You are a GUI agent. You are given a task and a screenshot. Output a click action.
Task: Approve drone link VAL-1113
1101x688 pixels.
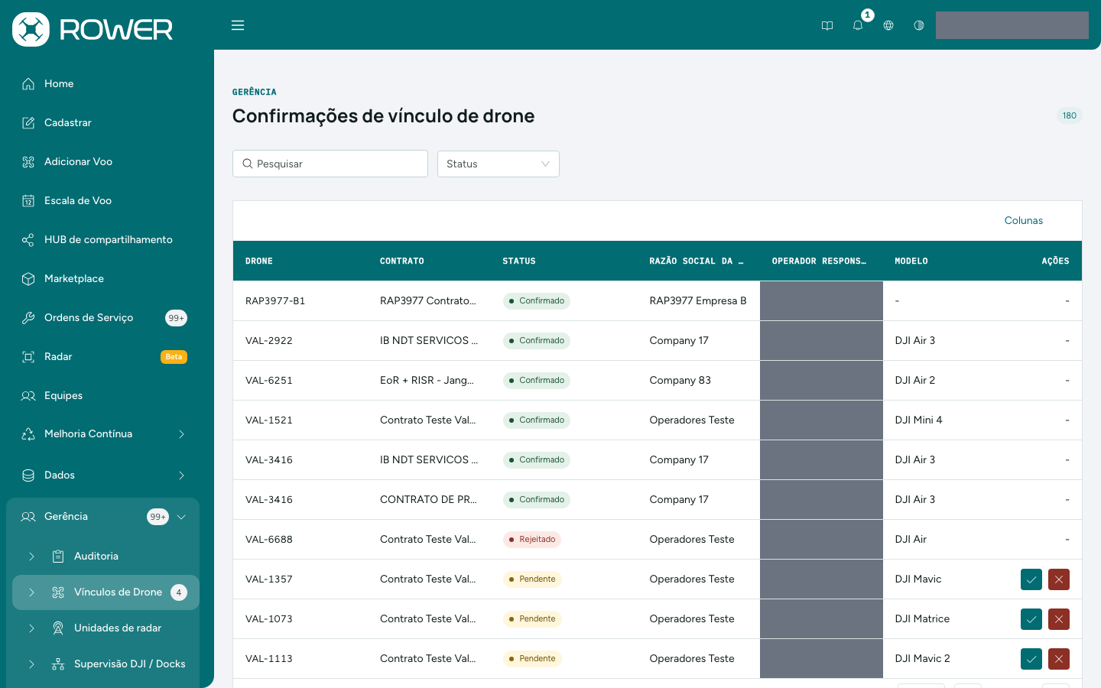point(1031,659)
